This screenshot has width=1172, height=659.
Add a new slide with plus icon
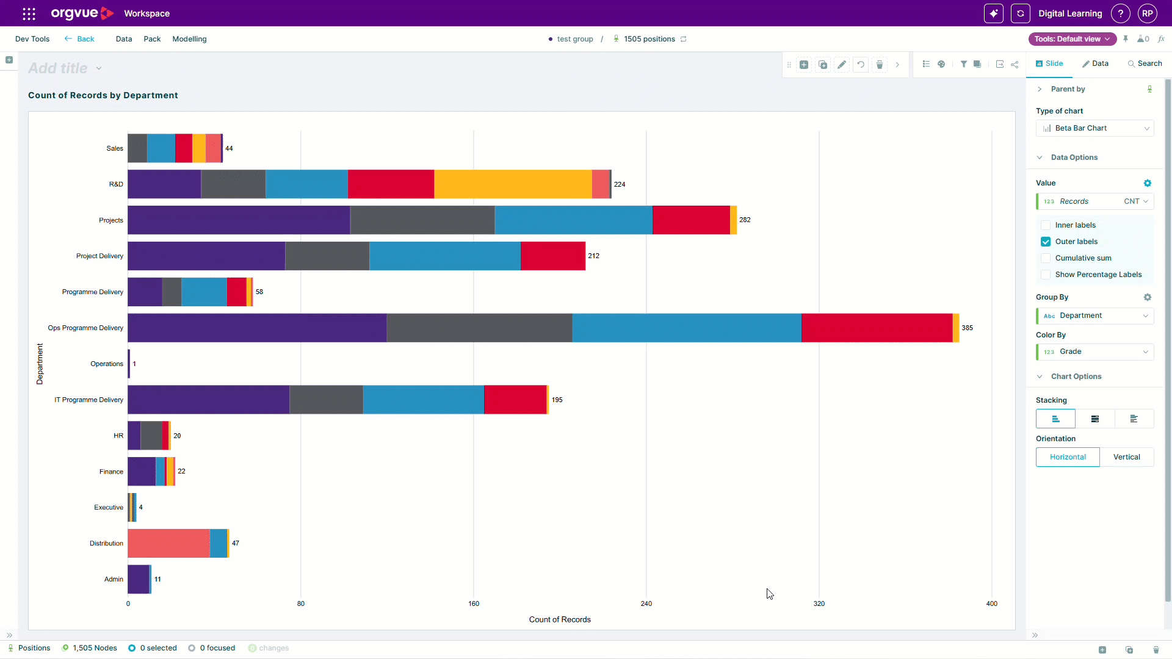(804, 65)
